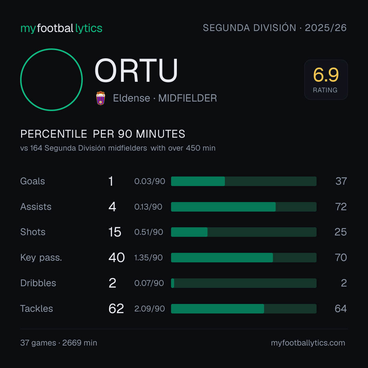Click the myfootballytics logo
Viewport: 368px width, 368px height.
pos(61,28)
